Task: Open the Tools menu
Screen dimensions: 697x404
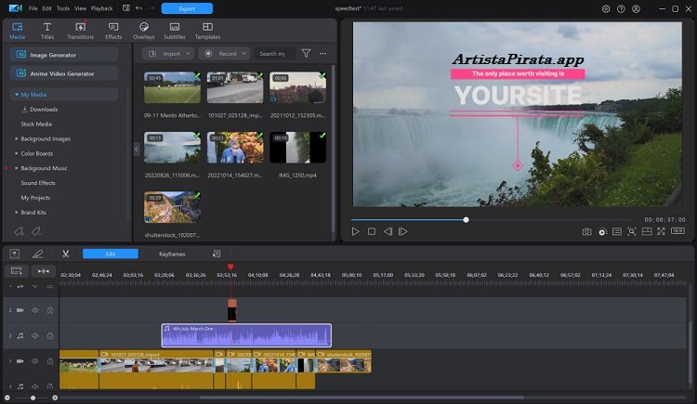Action: 62,8
